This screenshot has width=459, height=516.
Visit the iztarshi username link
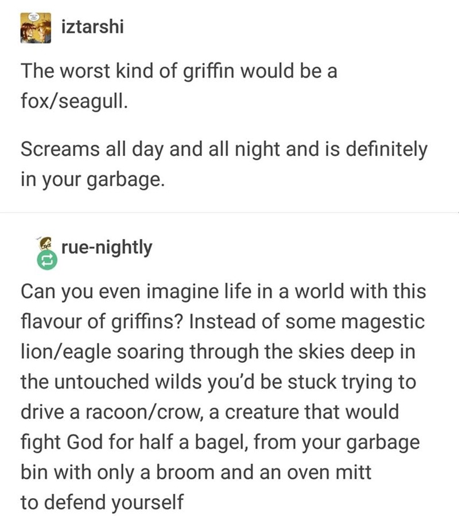[92, 26]
